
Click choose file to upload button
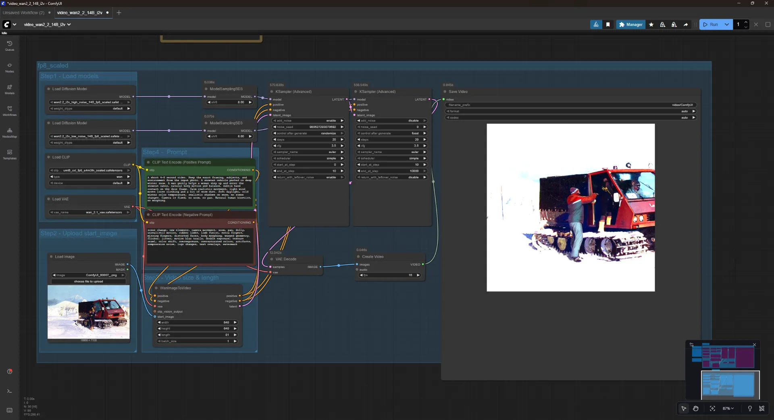[x=88, y=282]
